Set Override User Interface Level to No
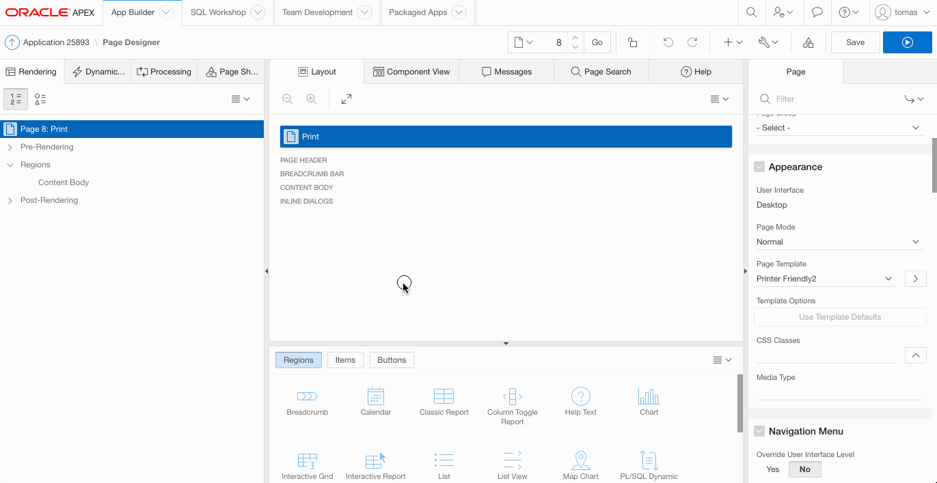This screenshot has width=937, height=483. tap(804, 469)
